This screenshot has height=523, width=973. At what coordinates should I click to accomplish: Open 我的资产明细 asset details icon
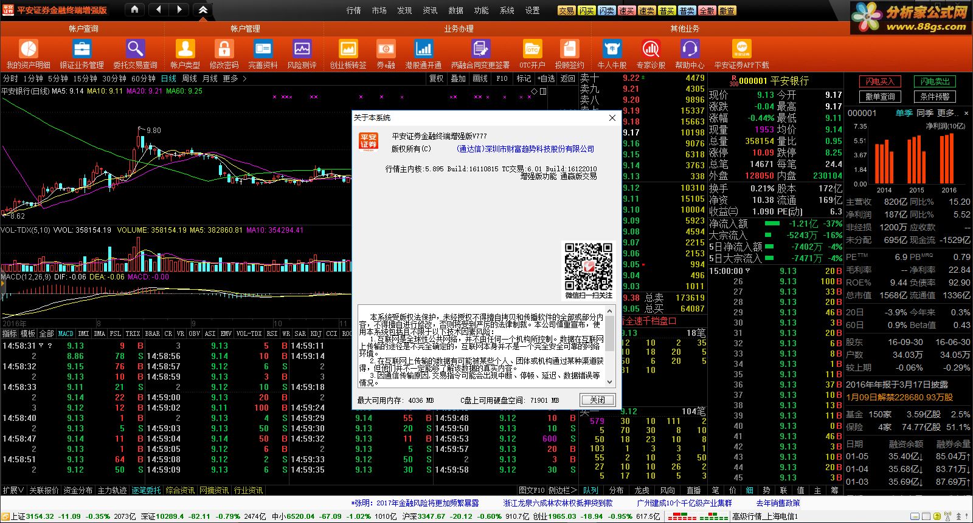29,49
